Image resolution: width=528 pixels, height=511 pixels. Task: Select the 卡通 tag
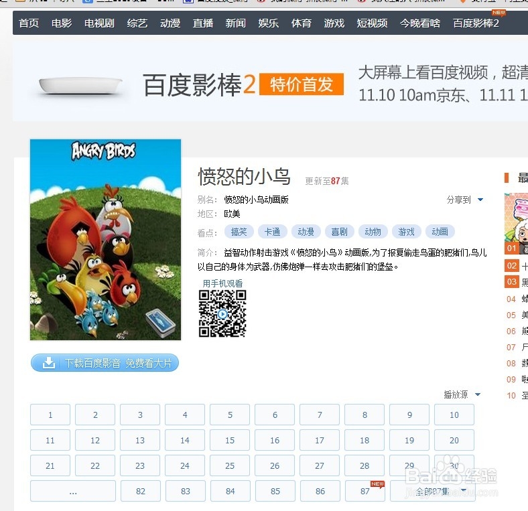pos(273,232)
